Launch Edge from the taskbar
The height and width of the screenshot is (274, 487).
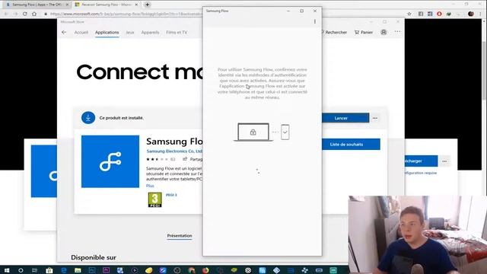click(64, 270)
